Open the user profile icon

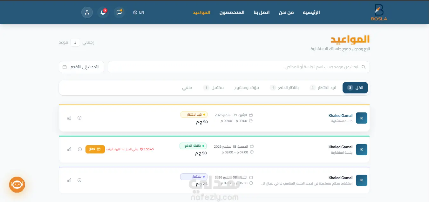click(x=87, y=12)
